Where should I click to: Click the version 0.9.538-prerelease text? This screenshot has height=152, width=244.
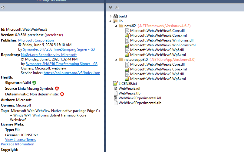(29, 35)
